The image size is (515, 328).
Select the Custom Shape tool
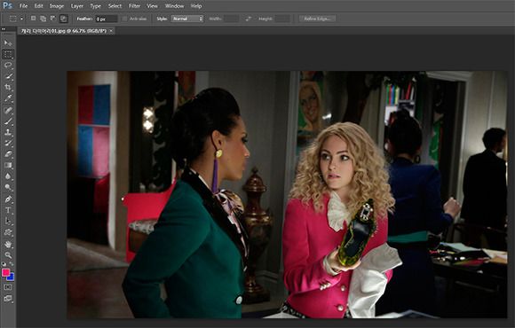(x=8, y=232)
